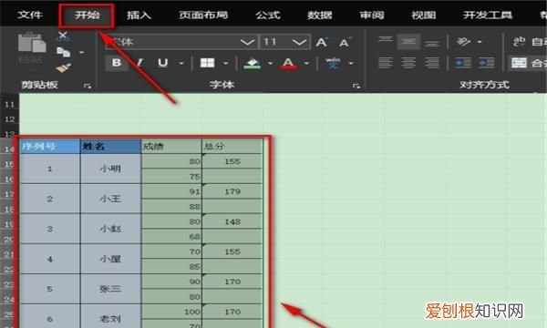This screenshot has height=328, width=547.
Task: Select the 张三 name cell
Action: [110, 289]
